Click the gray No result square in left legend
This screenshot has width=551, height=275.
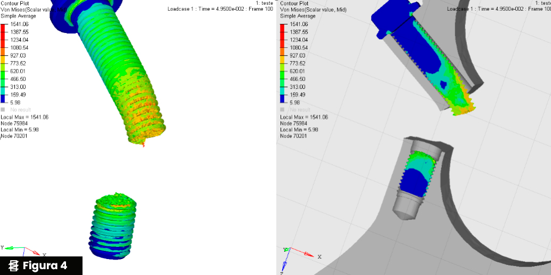(x=3, y=110)
